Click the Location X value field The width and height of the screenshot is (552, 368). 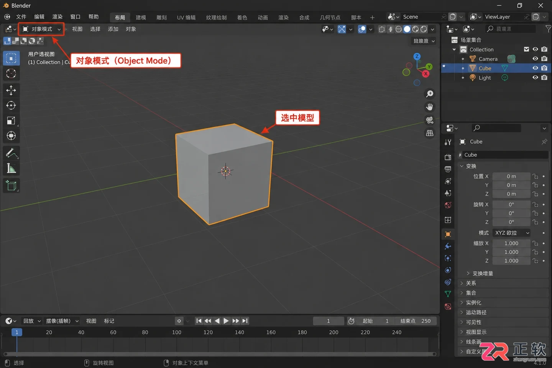pyautogui.click(x=511, y=176)
